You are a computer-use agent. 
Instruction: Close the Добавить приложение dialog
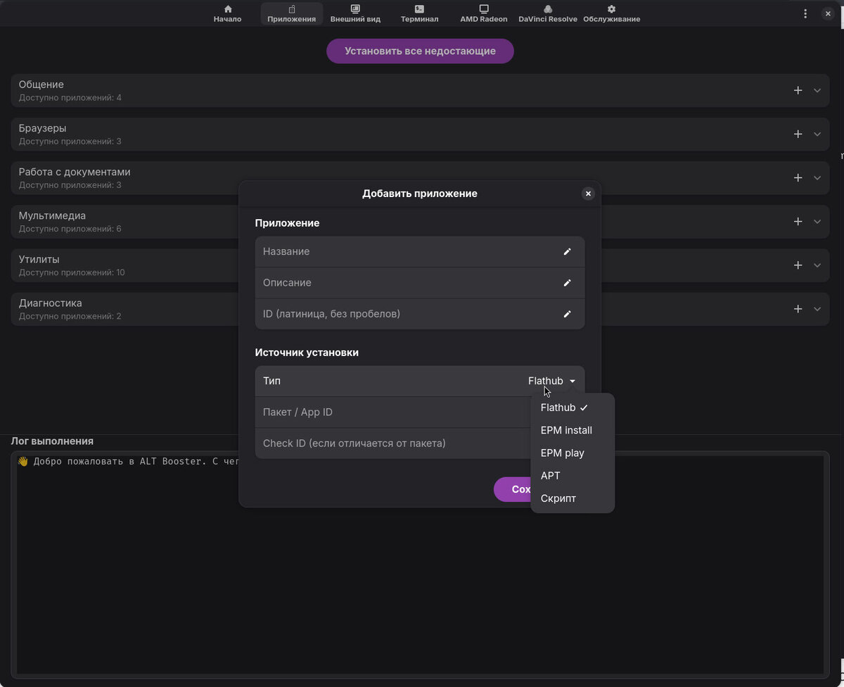(x=588, y=194)
